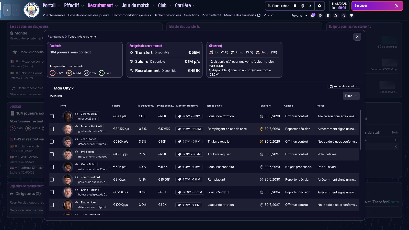
Task: Open the trophy competitions icon
Action: (x=351, y=15)
